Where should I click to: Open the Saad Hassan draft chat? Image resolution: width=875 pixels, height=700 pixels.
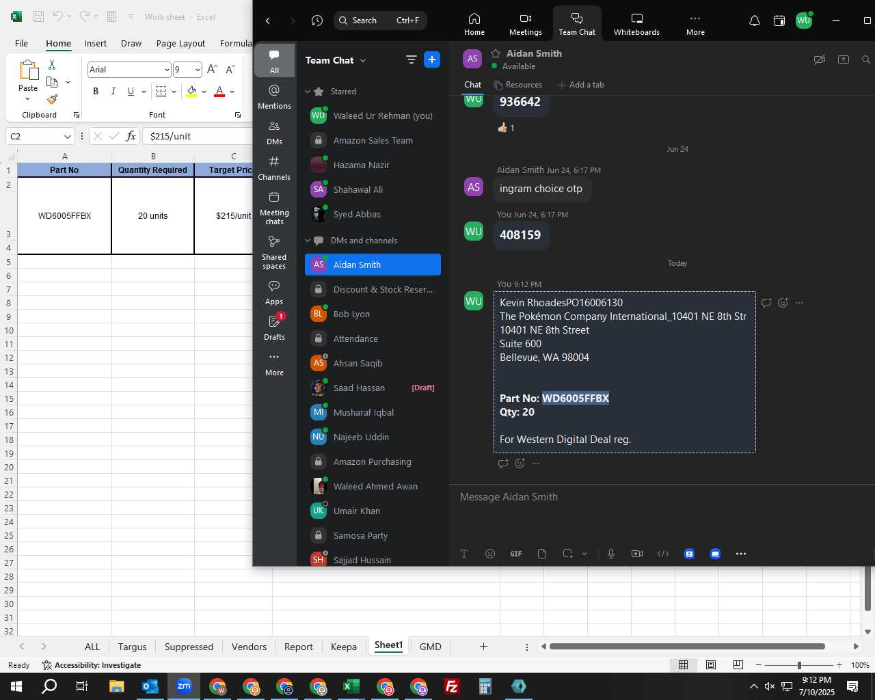(373, 388)
